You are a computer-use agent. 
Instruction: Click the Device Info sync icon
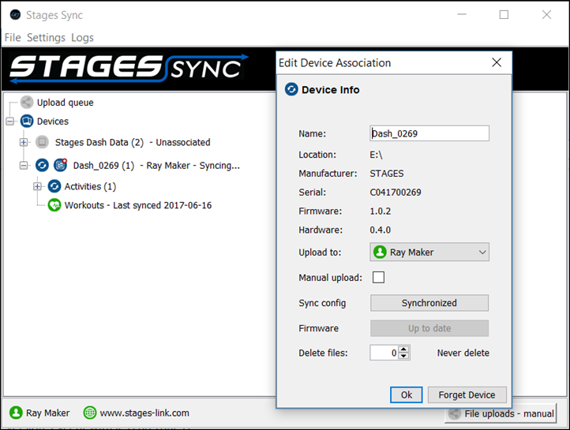click(291, 90)
